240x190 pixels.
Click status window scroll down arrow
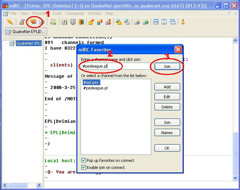[235, 178]
